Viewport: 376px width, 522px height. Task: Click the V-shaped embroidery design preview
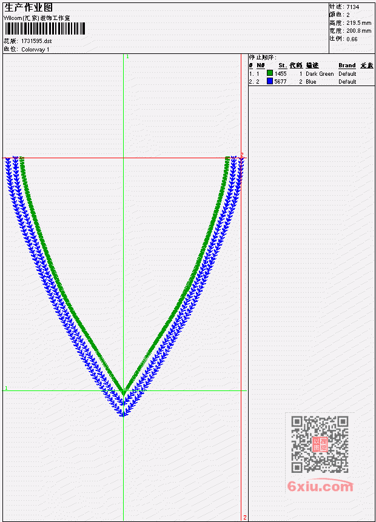(124, 286)
